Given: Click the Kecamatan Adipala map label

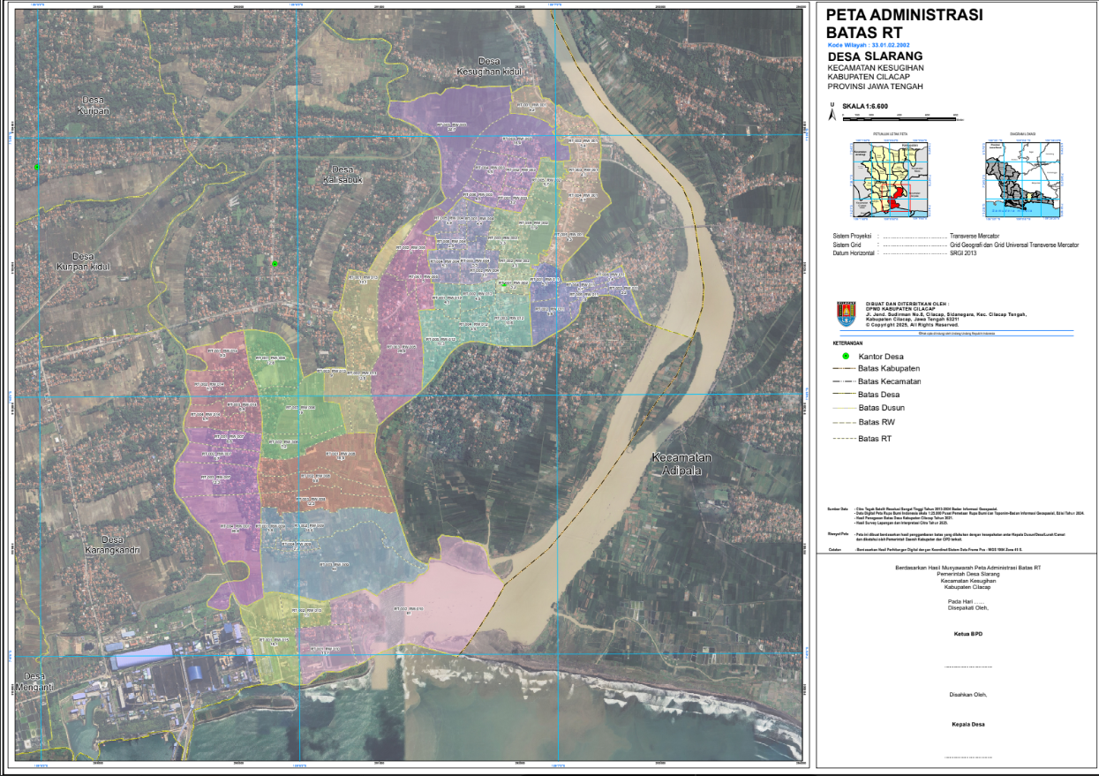Looking at the screenshot, I should (681, 464).
